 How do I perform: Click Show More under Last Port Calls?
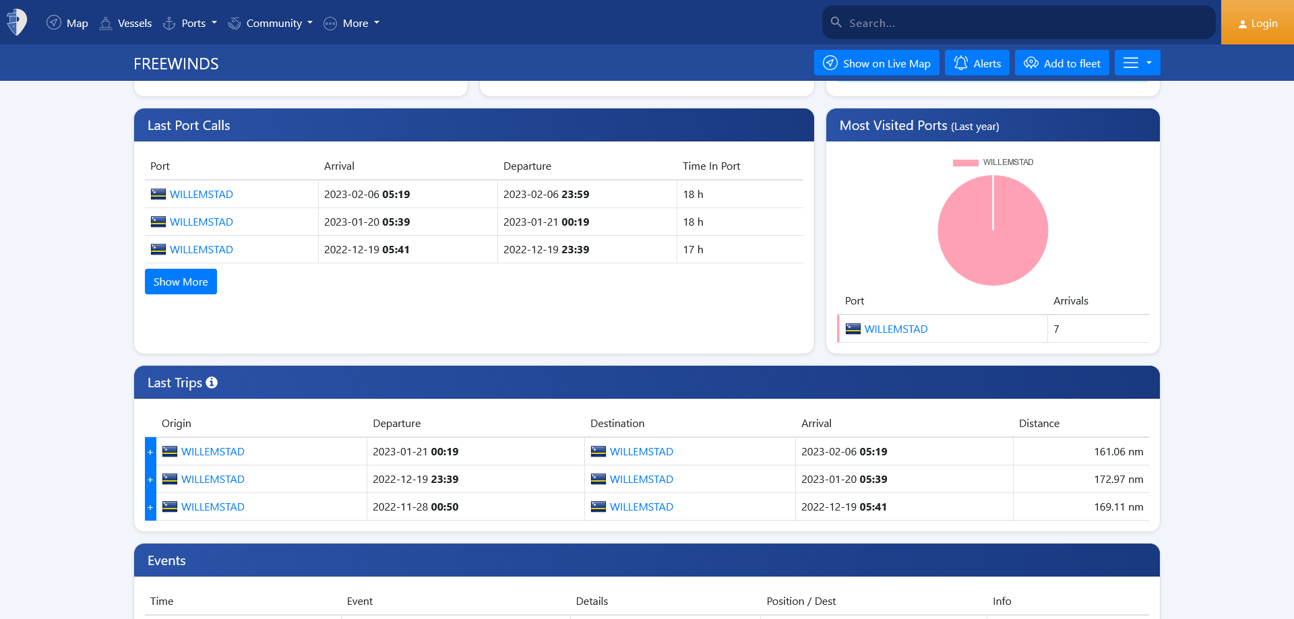pos(181,282)
